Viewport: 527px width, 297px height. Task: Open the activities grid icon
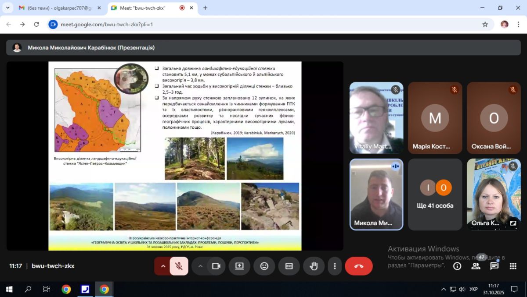pyautogui.click(x=513, y=266)
